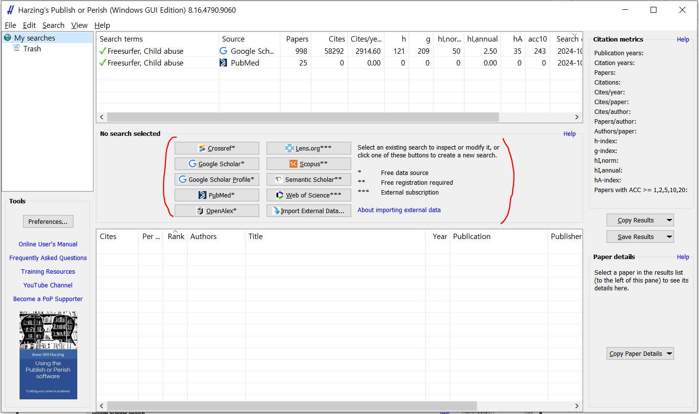Click Help link in Paper details

tap(683, 257)
